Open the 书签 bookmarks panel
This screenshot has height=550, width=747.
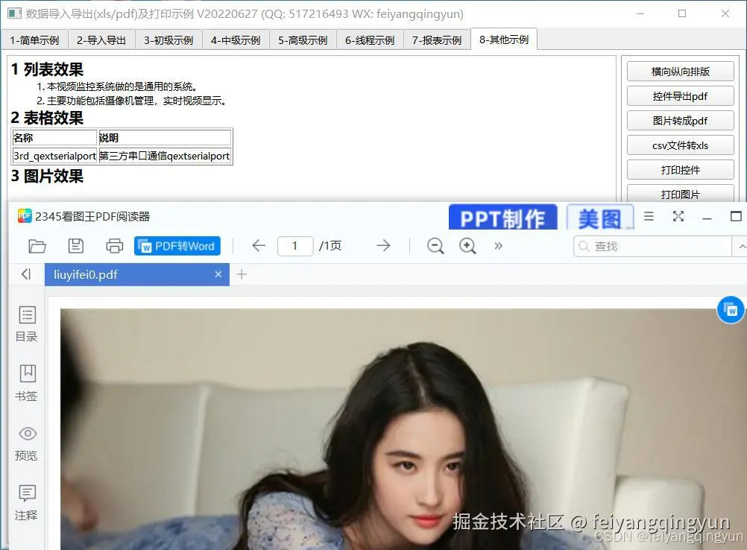tap(26, 382)
